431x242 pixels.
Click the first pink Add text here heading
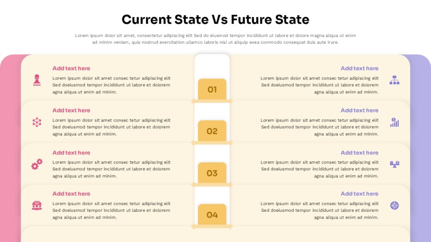point(71,68)
